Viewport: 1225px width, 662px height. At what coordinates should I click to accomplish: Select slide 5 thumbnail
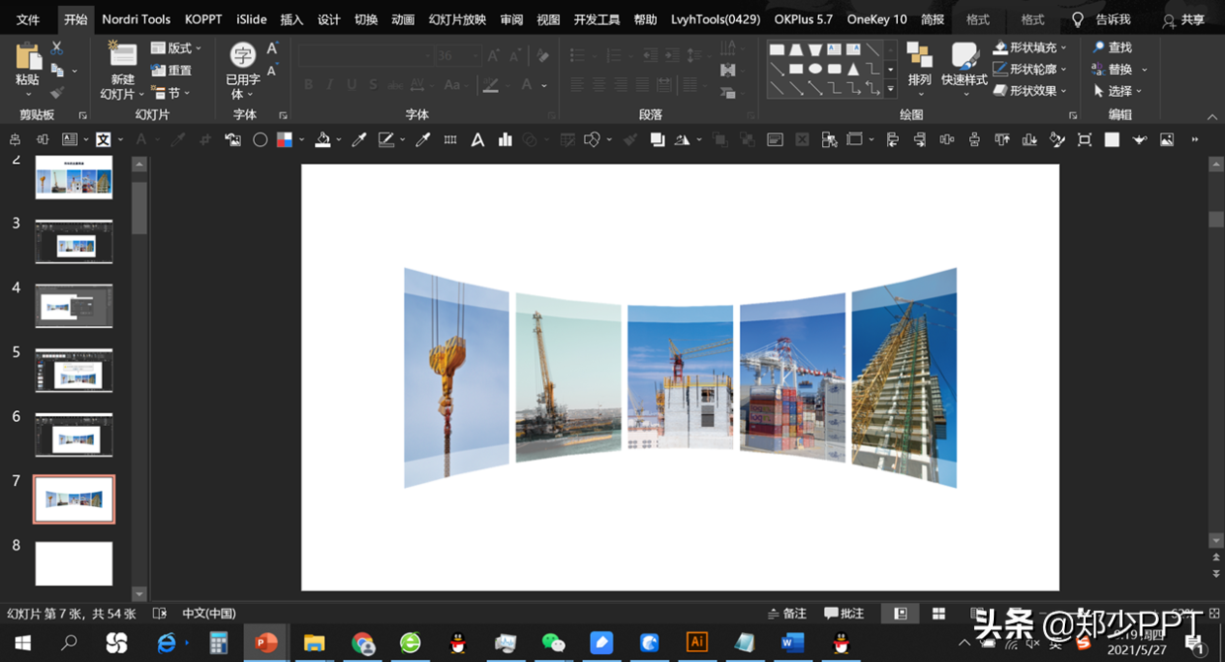pos(74,371)
